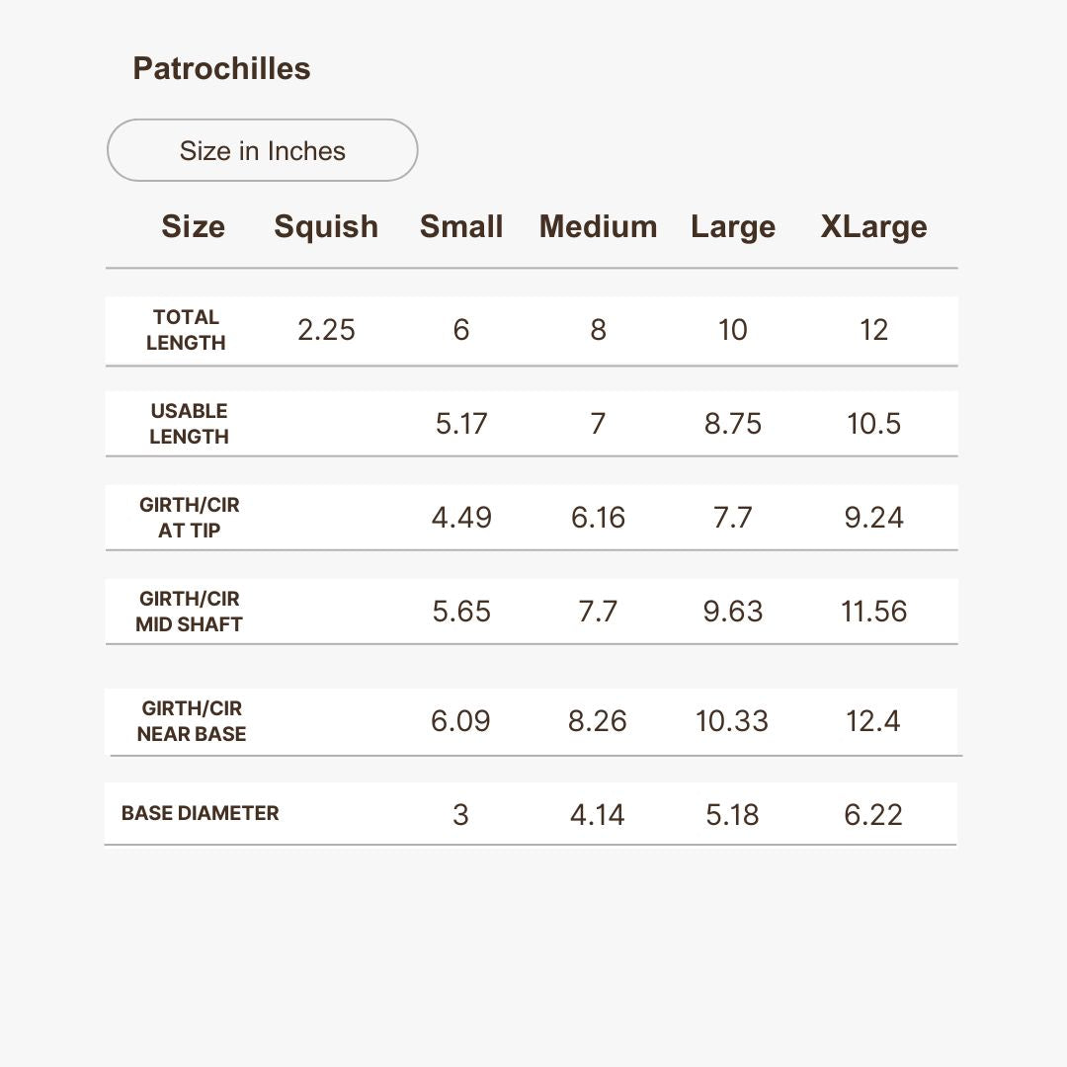Click the Girth/Cir At Tip label
The image size is (1067, 1067).
click(189, 517)
